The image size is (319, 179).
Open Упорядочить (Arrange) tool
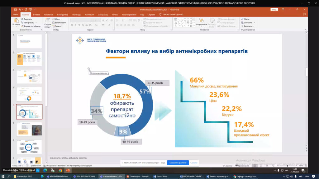pyautogui.click(x=202, y=22)
